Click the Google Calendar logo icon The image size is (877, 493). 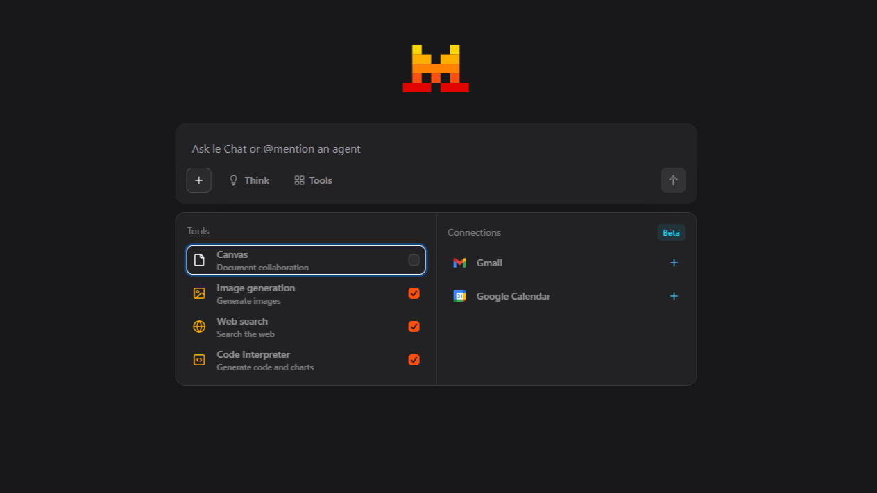point(459,296)
